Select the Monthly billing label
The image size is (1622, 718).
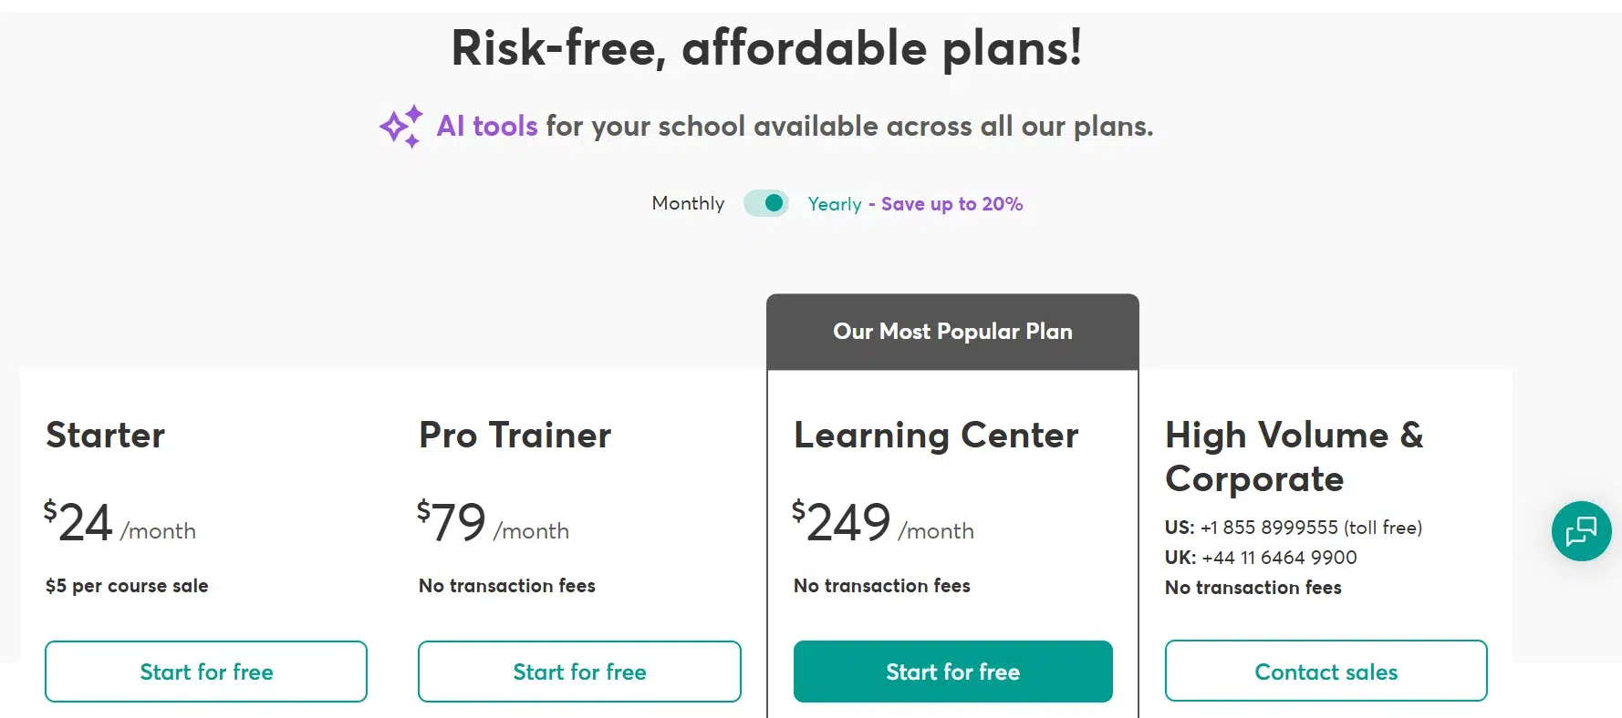[x=688, y=203]
